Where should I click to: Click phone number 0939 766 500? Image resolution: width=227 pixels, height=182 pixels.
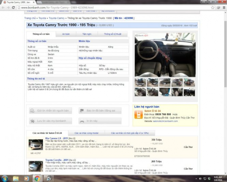pyautogui.click(x=163, y=114)
